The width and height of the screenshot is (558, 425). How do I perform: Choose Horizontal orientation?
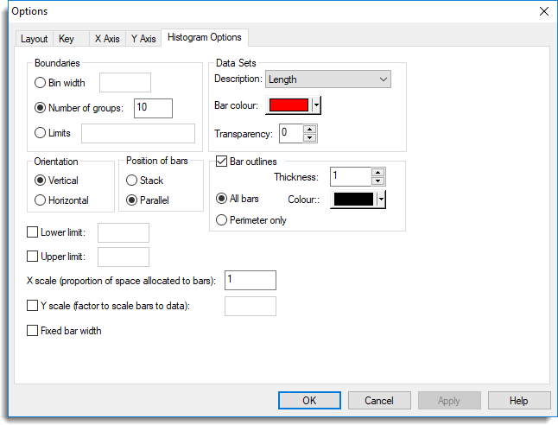pyautogui.click(x=40, y=200)
